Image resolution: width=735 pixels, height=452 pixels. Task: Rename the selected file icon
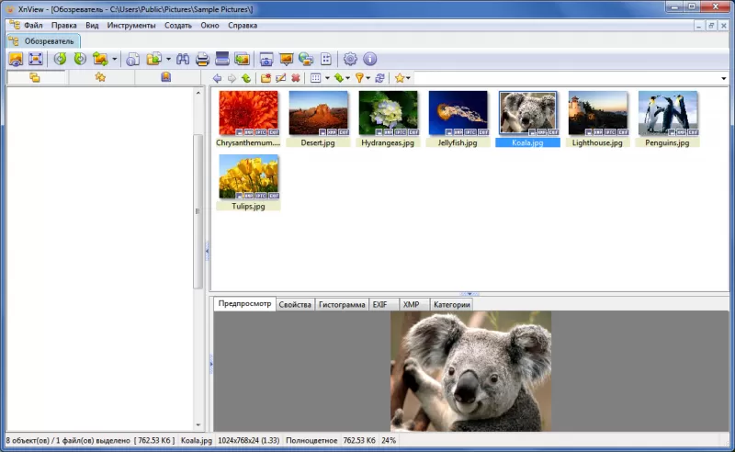click(280, 78)
